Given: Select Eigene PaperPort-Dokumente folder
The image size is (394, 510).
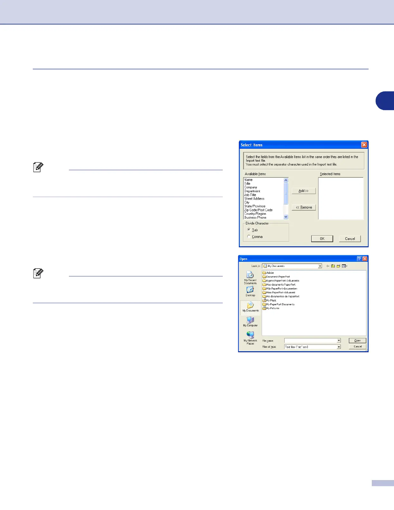Looking at the screenshot, I should pyautogui.click(x=281, y=280).
